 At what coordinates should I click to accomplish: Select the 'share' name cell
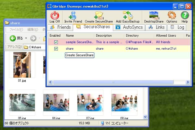(x=70, y=49)
